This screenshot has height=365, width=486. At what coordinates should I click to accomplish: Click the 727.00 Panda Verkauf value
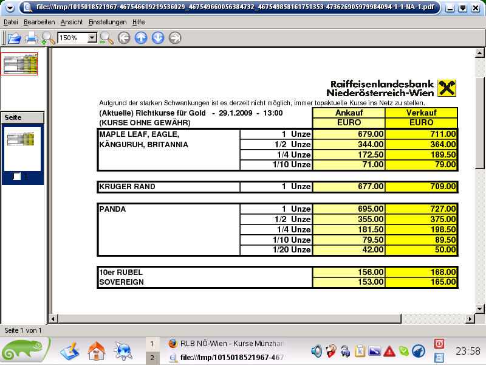[x=443, y=209]
